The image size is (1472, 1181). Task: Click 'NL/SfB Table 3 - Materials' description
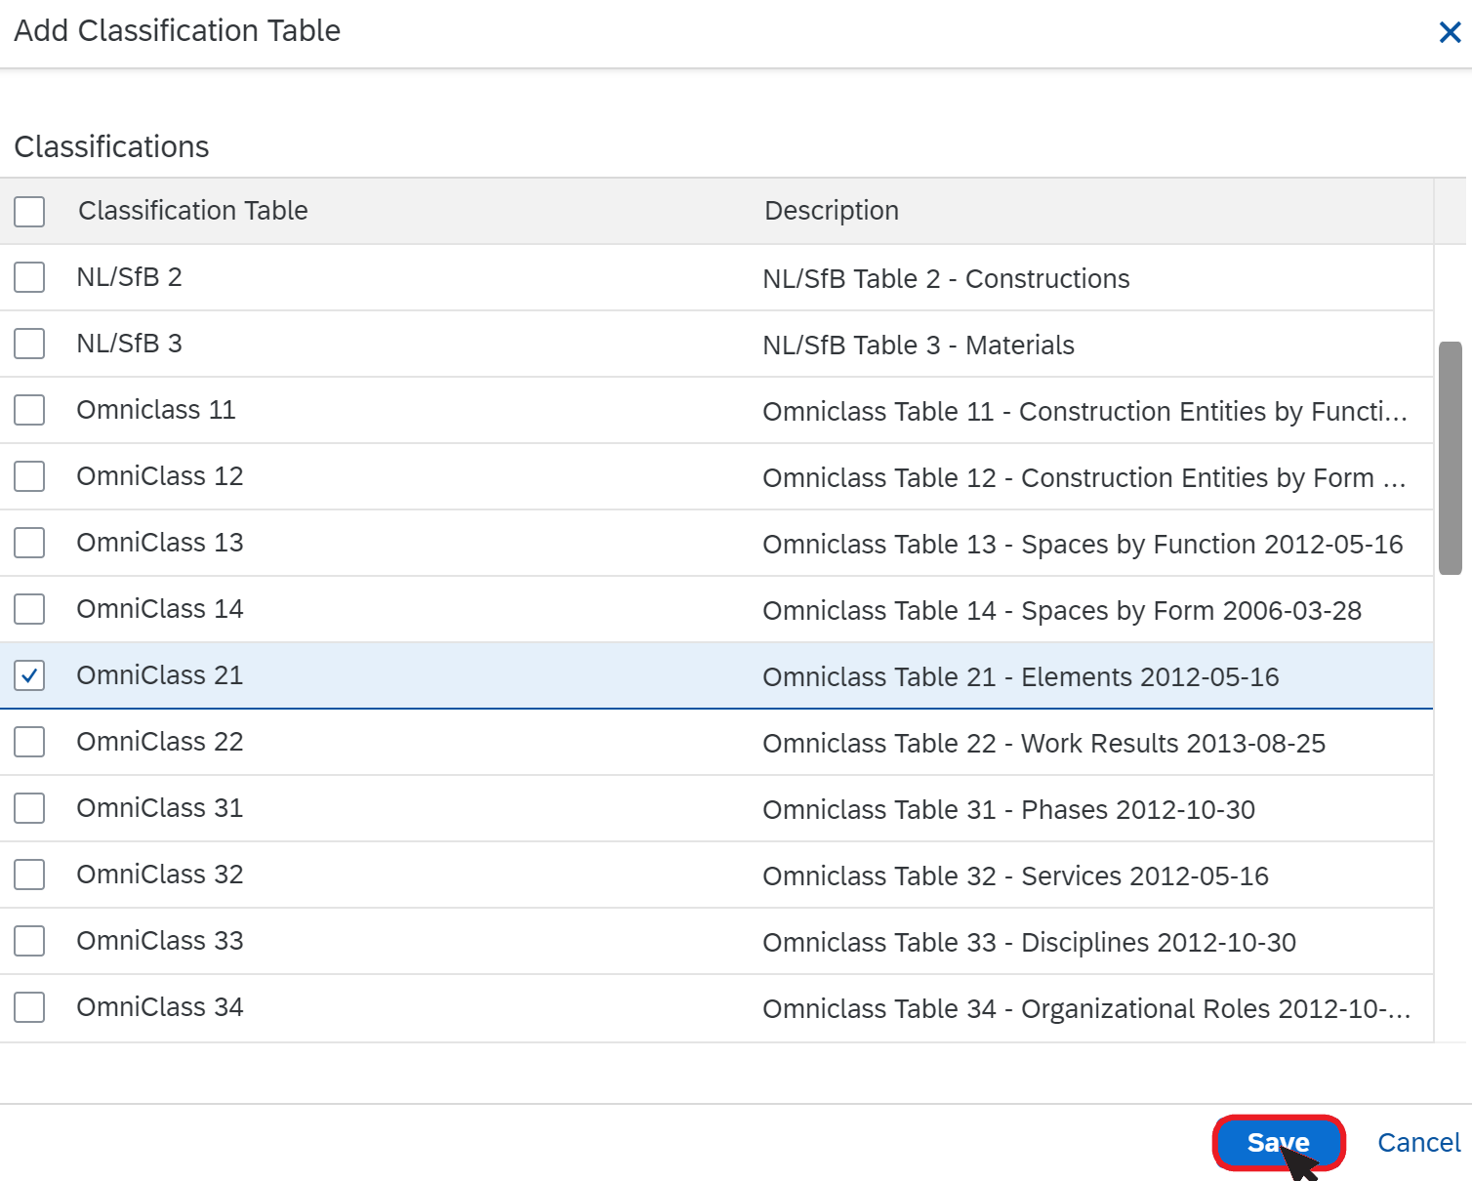919,346
